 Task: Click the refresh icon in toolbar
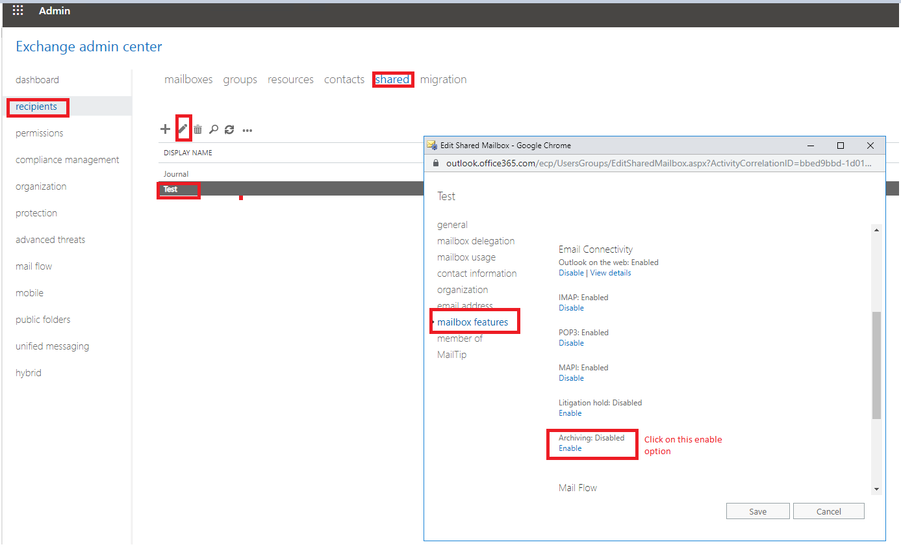(x=229, y=130)
